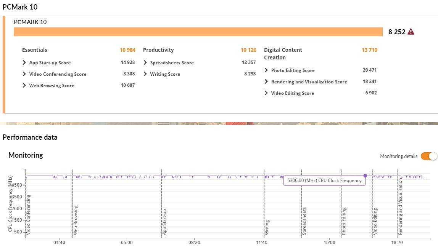This screenshot has width=438, height=246.
Task: Click the Writing marker on the chart
Action: (267, 227)
